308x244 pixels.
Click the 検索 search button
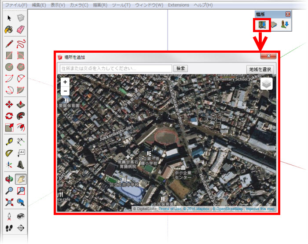pos(181,69)
